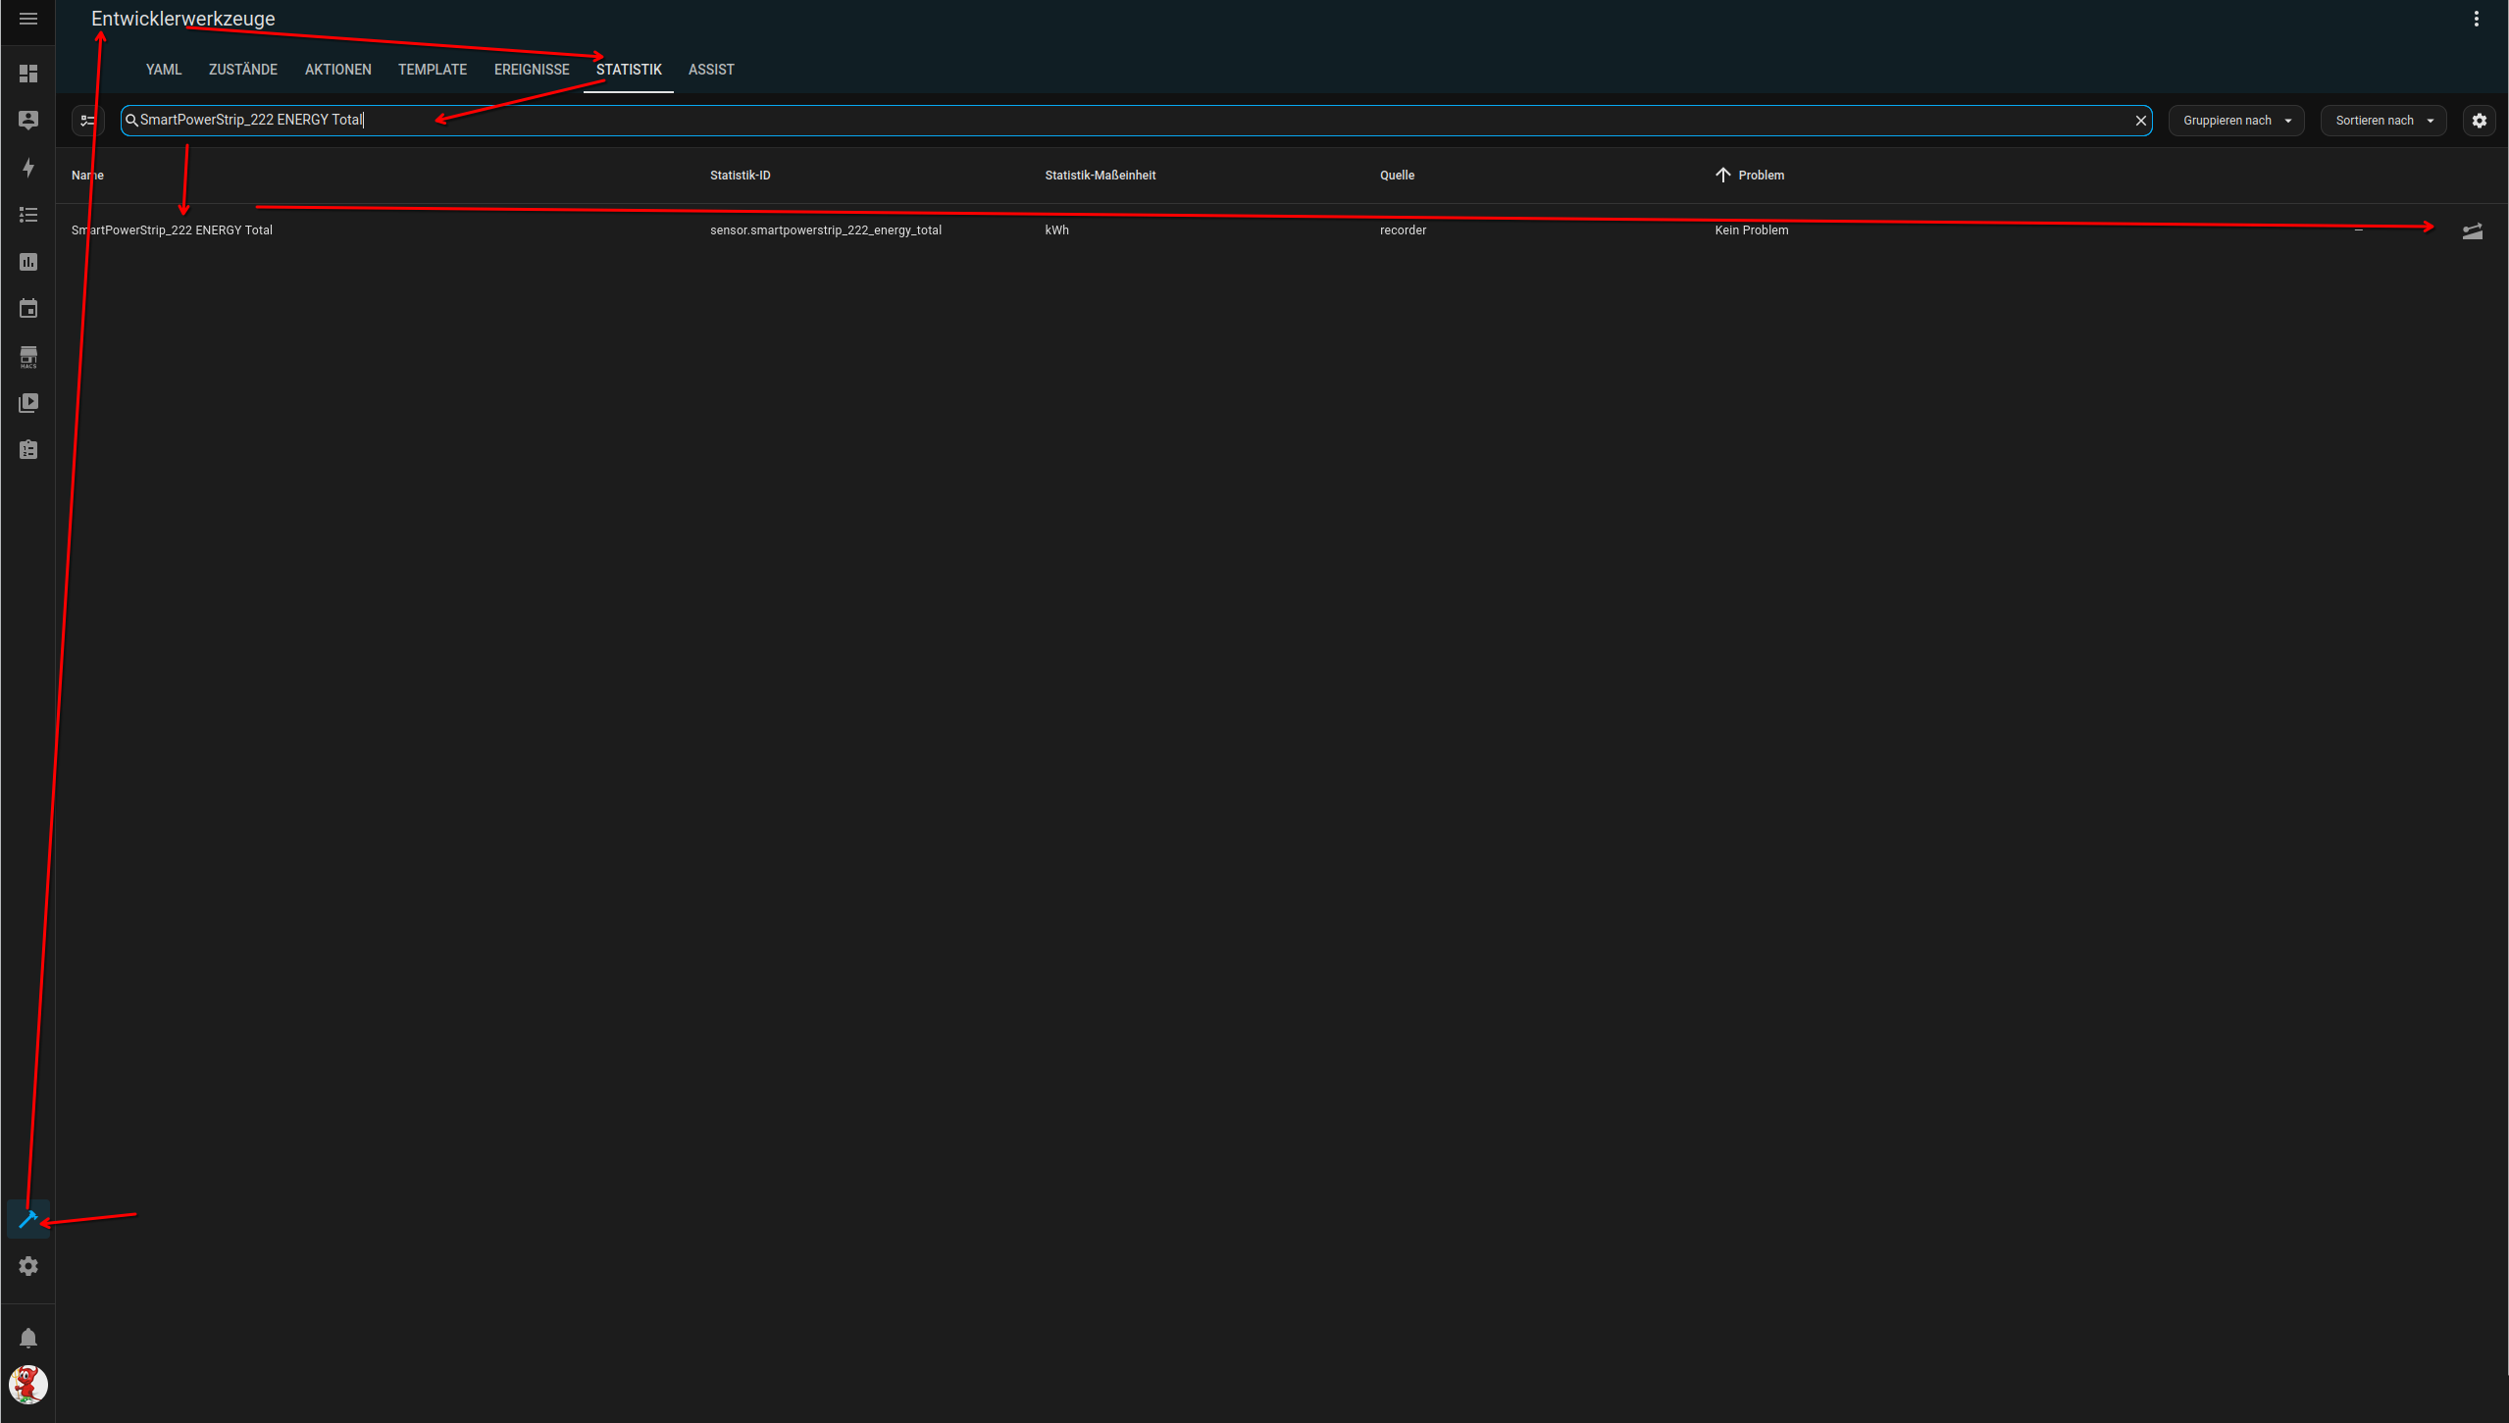Expand the Sortieren nach dropdown
The height and width of the screenshot is (1423, 2509).
pyautogui.click(x=2383, y=121)
